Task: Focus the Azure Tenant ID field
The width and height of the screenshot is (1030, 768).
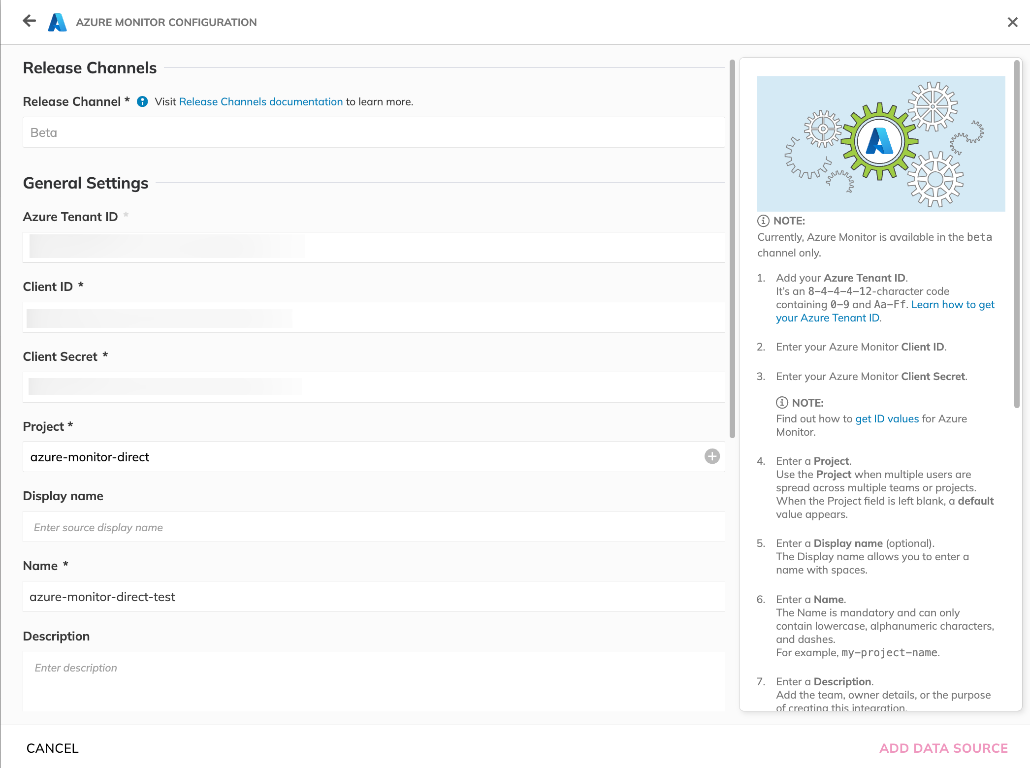Action: pyautogui.click(x=374, y=247)
